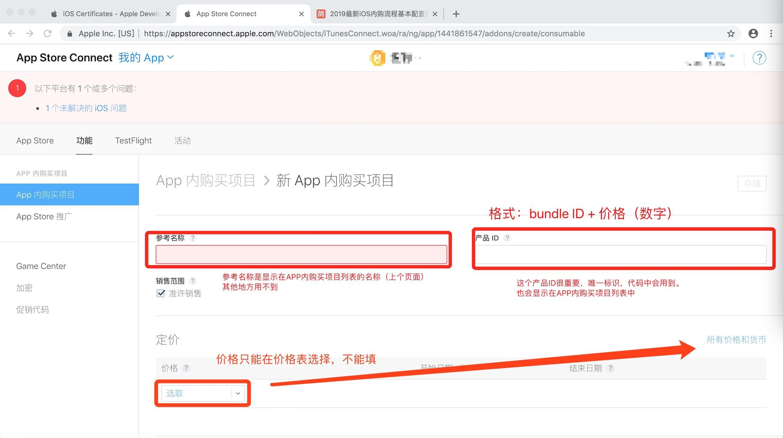
Task: Switch to the TestFlight tab
Action: point(133,140)
